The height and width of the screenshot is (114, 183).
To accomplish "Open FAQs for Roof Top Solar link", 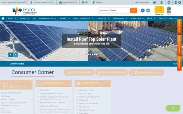I will pos(87,110).
